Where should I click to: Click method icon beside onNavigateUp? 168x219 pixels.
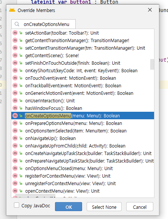tap(15, 138)
